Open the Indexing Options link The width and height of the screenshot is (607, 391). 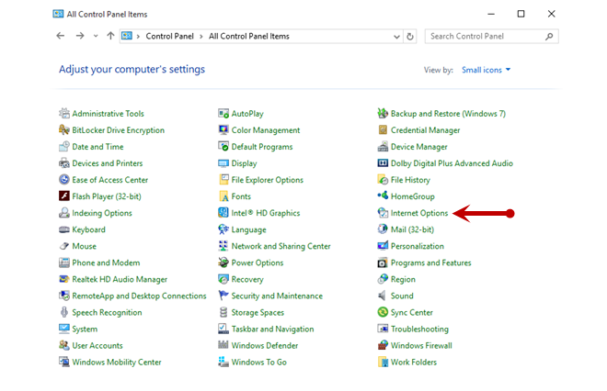tap(102, 213)
